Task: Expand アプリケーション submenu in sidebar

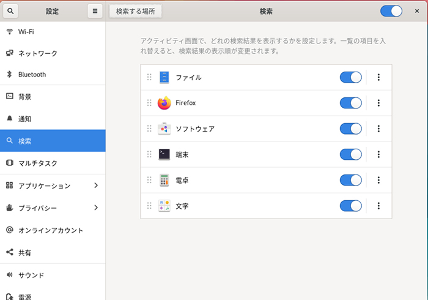Action: coord(96,186)
